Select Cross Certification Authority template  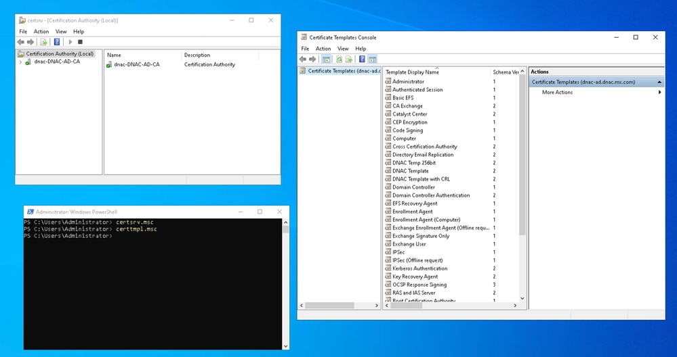point(425,147)
